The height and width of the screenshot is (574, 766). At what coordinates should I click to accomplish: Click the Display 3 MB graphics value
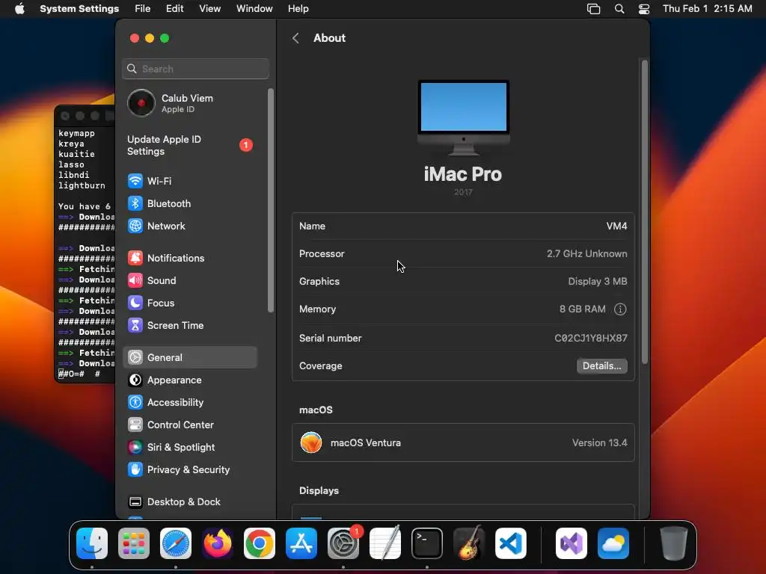coord(598,282)
